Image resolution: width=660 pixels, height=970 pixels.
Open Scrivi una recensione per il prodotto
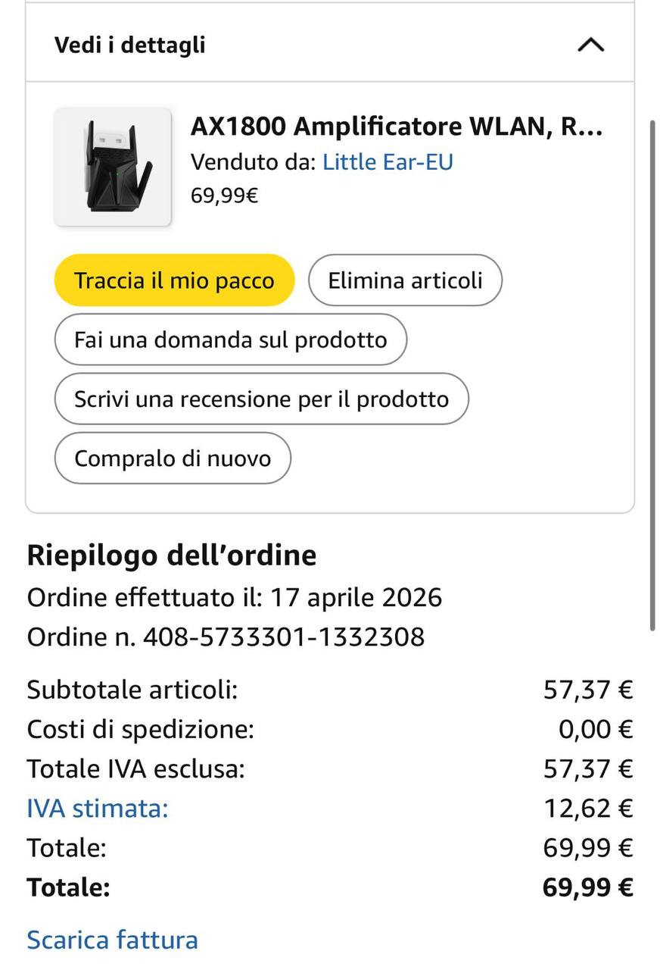click(261, 399)
